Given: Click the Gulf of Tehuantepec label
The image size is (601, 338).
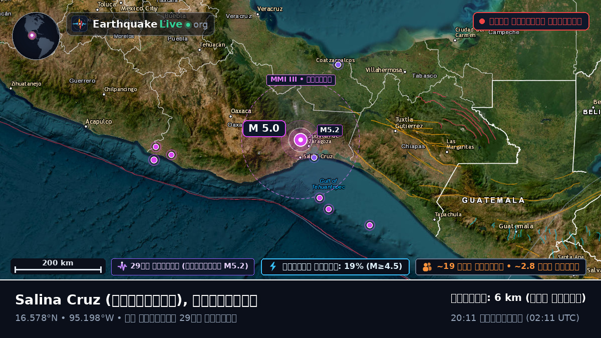Looking at the screenshot, I should click(329, 184).
